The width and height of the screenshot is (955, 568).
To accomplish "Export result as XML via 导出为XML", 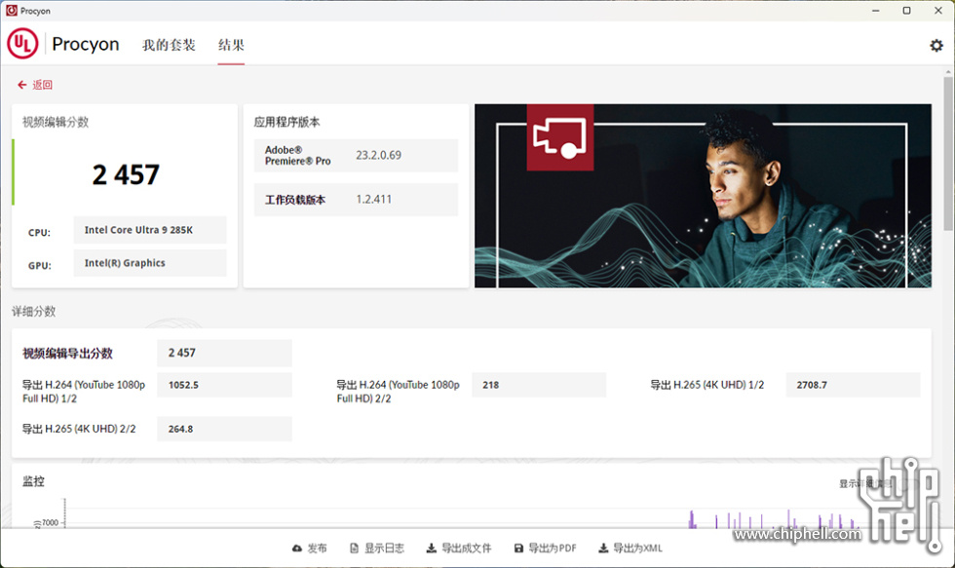I will (630, 548).
